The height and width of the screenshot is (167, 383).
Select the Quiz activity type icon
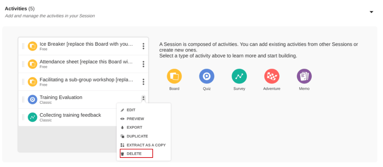tap(207, 76)
